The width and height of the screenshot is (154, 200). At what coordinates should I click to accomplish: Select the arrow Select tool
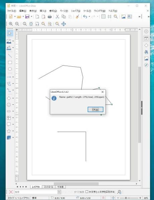pos(10,33)
